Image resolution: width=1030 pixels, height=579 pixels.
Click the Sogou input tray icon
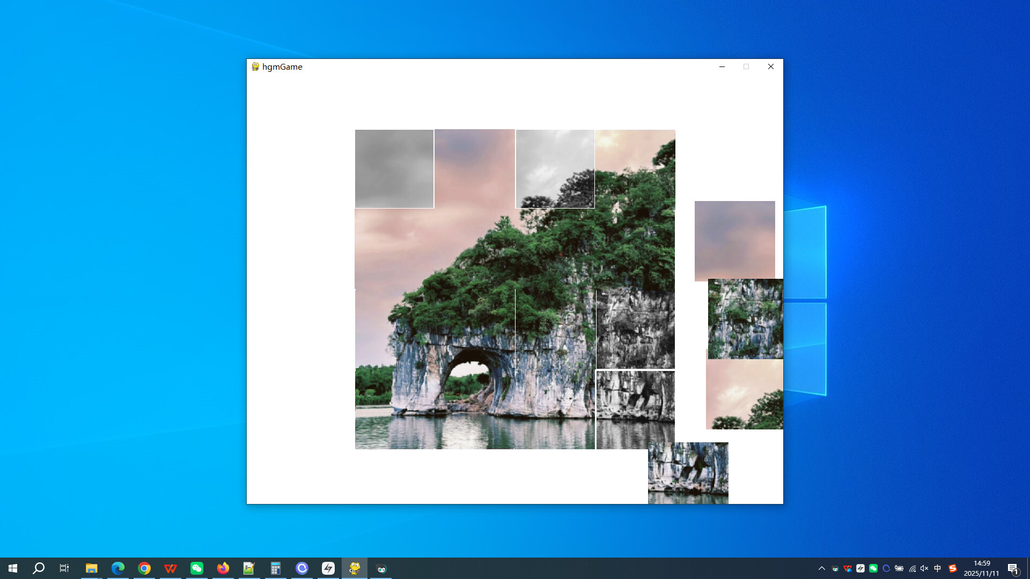click(x=952, y=568)
